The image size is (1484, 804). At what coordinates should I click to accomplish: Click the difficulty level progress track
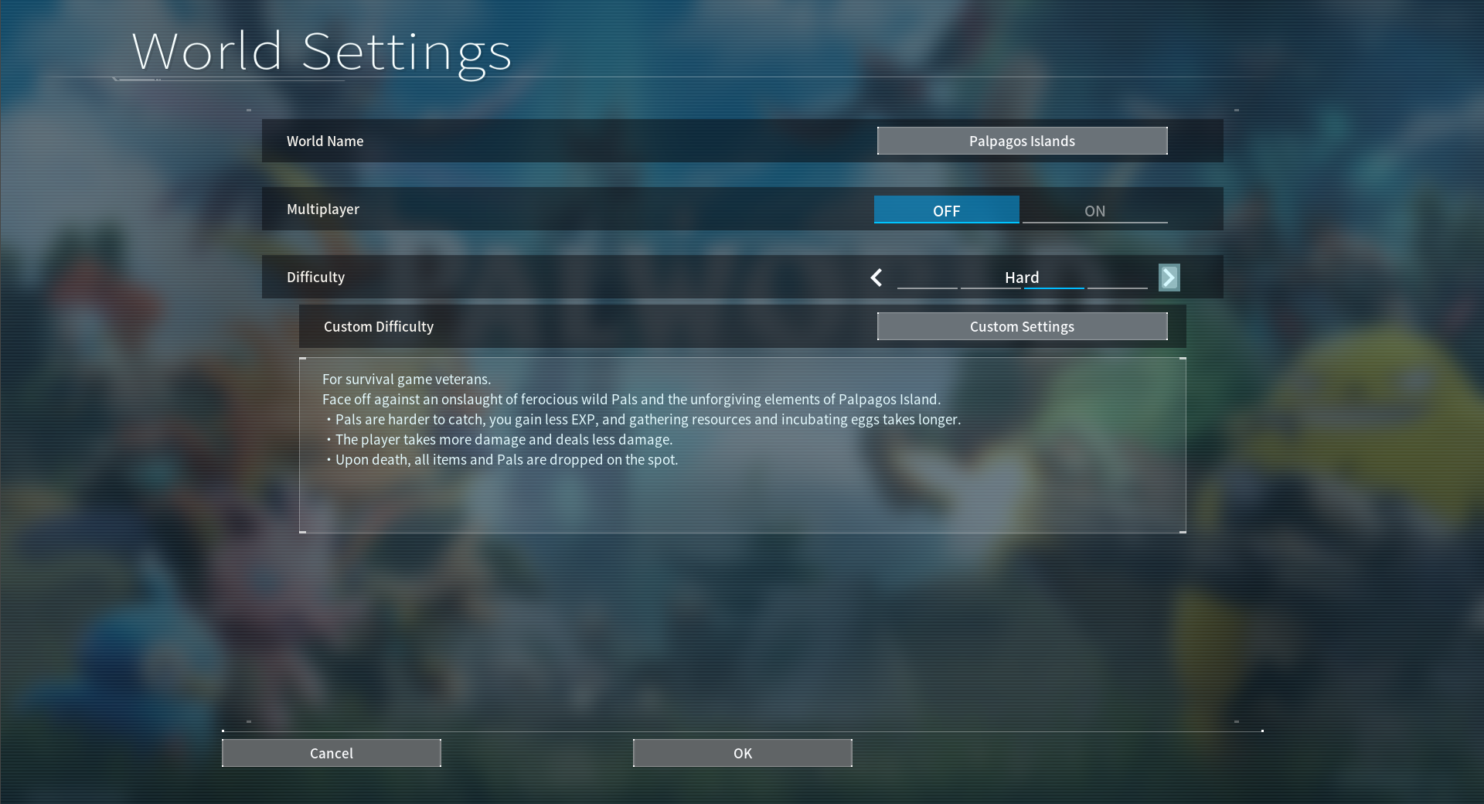(1022, 287)
